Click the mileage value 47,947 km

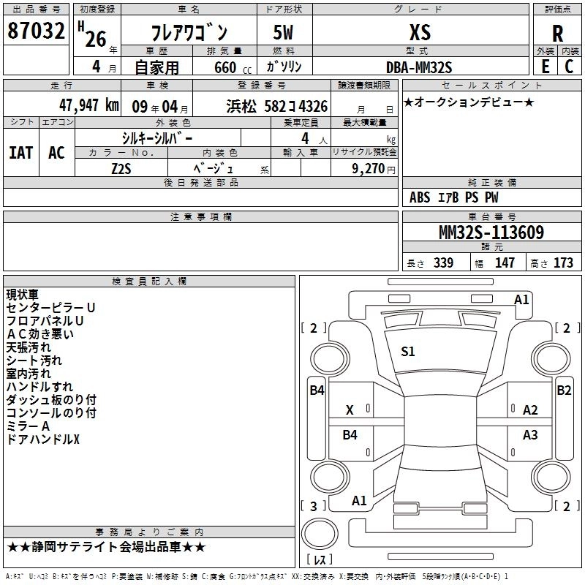(x=79, y=105)
